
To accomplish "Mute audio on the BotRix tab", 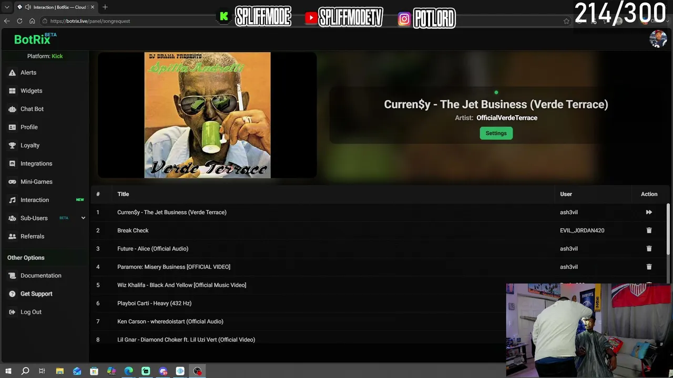I will point(27,7).
